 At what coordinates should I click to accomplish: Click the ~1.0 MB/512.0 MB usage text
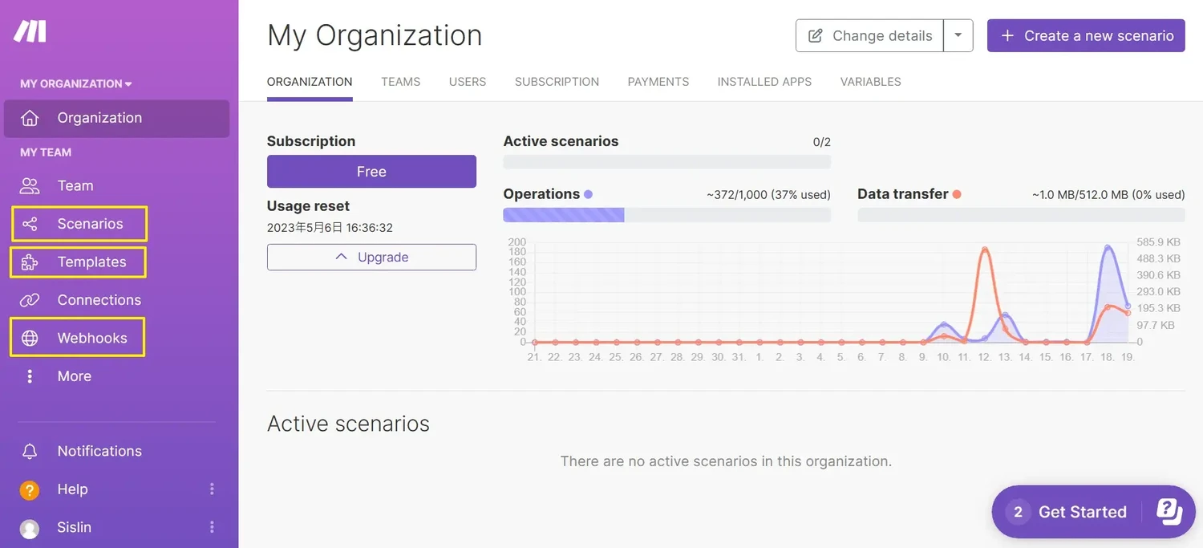[x=1108, y=195]
